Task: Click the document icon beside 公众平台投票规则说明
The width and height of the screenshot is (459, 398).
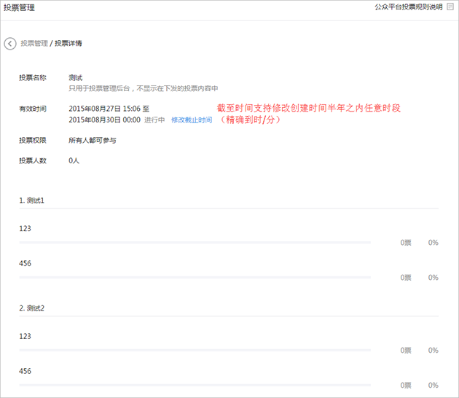Action: click(450, 7)
